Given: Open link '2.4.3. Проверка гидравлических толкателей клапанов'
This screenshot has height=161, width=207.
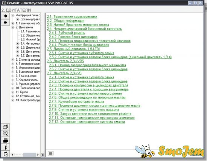Looking at the screenshot, I should [x=90, y=41].
